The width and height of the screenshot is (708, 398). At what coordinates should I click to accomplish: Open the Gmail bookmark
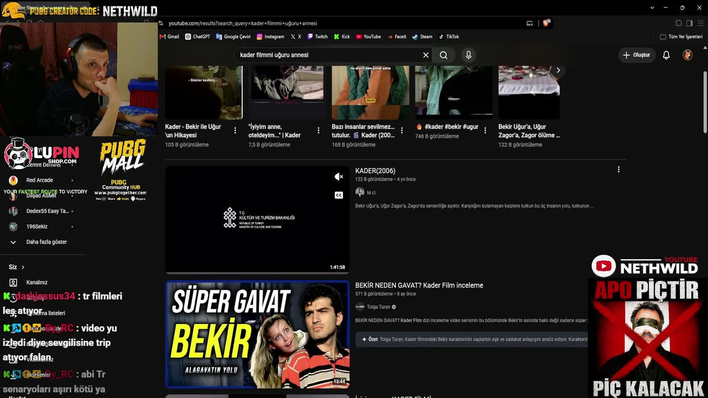pyautogui.click(x=169, y=36)
